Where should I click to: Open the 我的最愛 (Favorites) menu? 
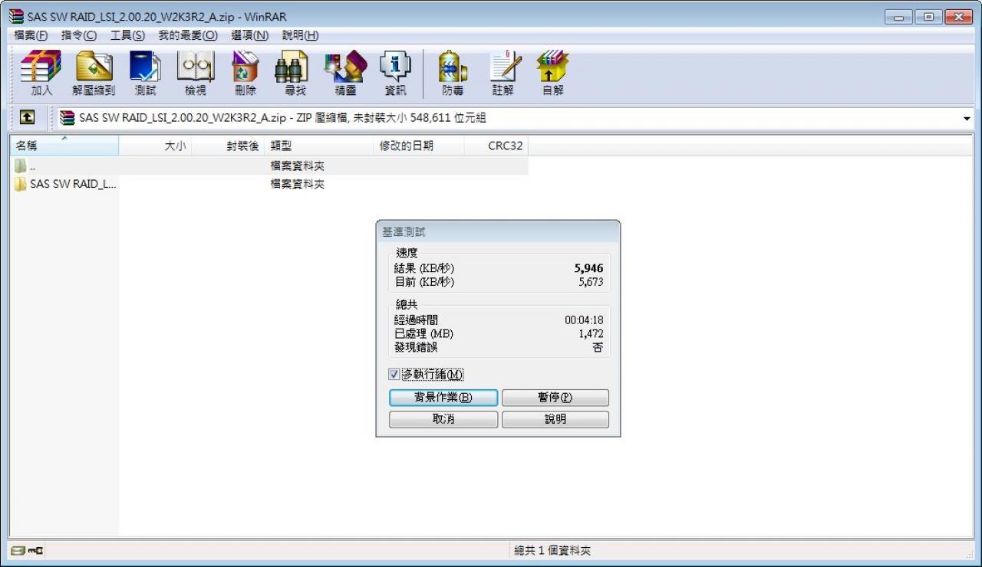188,35
